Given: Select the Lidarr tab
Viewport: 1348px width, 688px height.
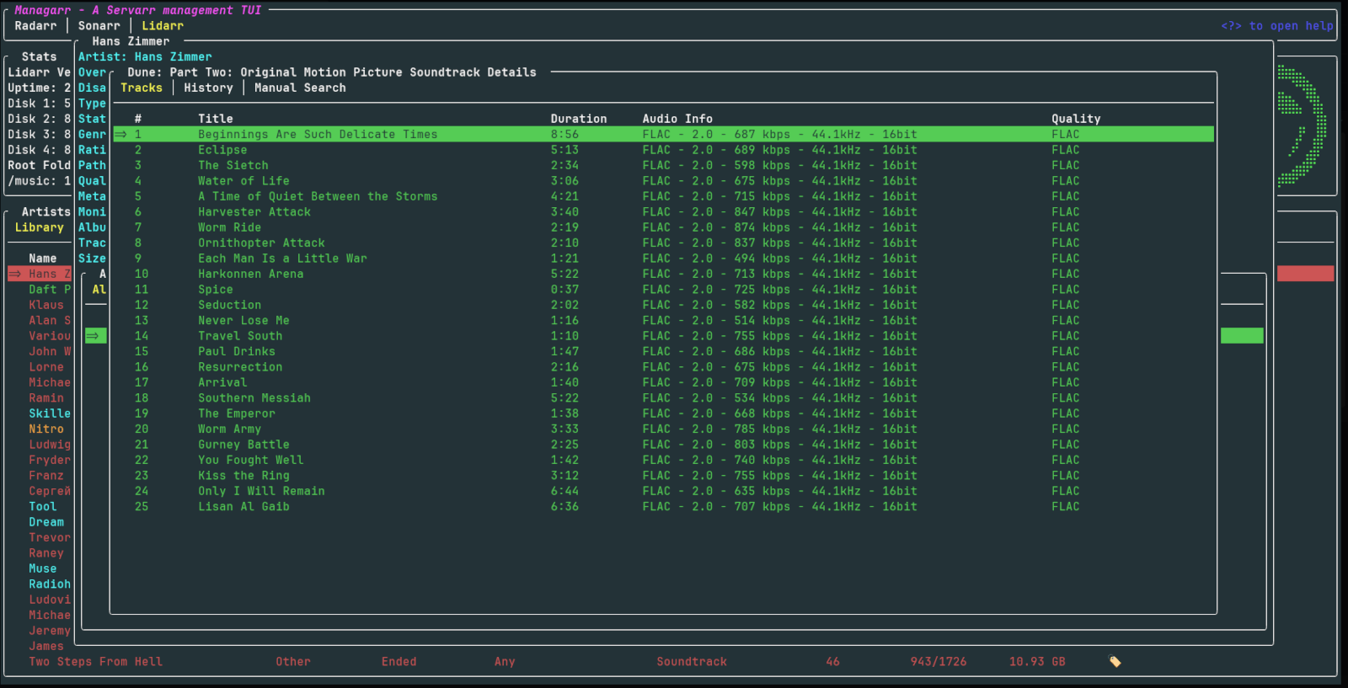Looking at the screenshot, I should click(162, 26).
